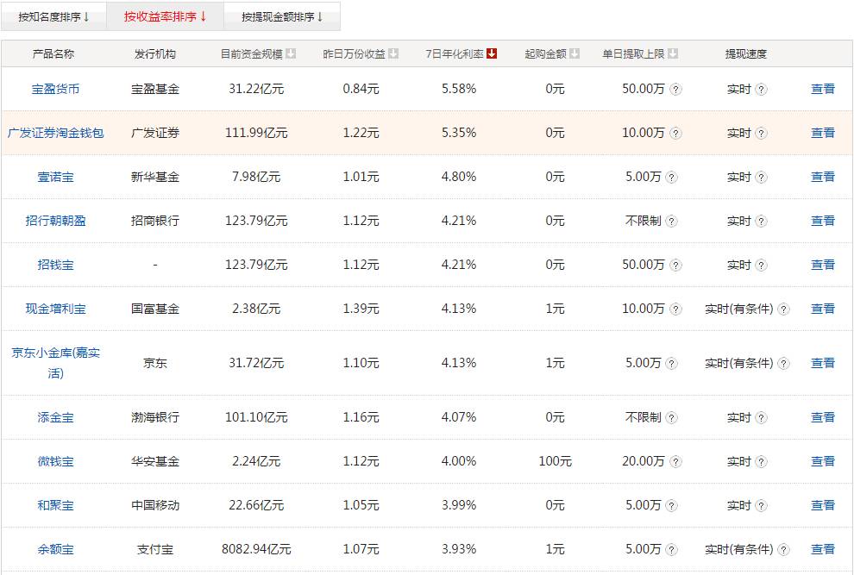Viewport: 854px width, 575px height.
Task: Open the 和聚宝 product link
Action: (x=55, y=505)
